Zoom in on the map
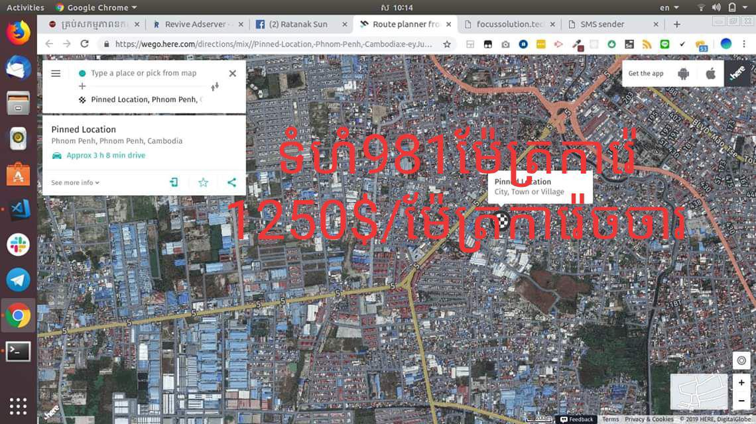 [x=741, y=383]
